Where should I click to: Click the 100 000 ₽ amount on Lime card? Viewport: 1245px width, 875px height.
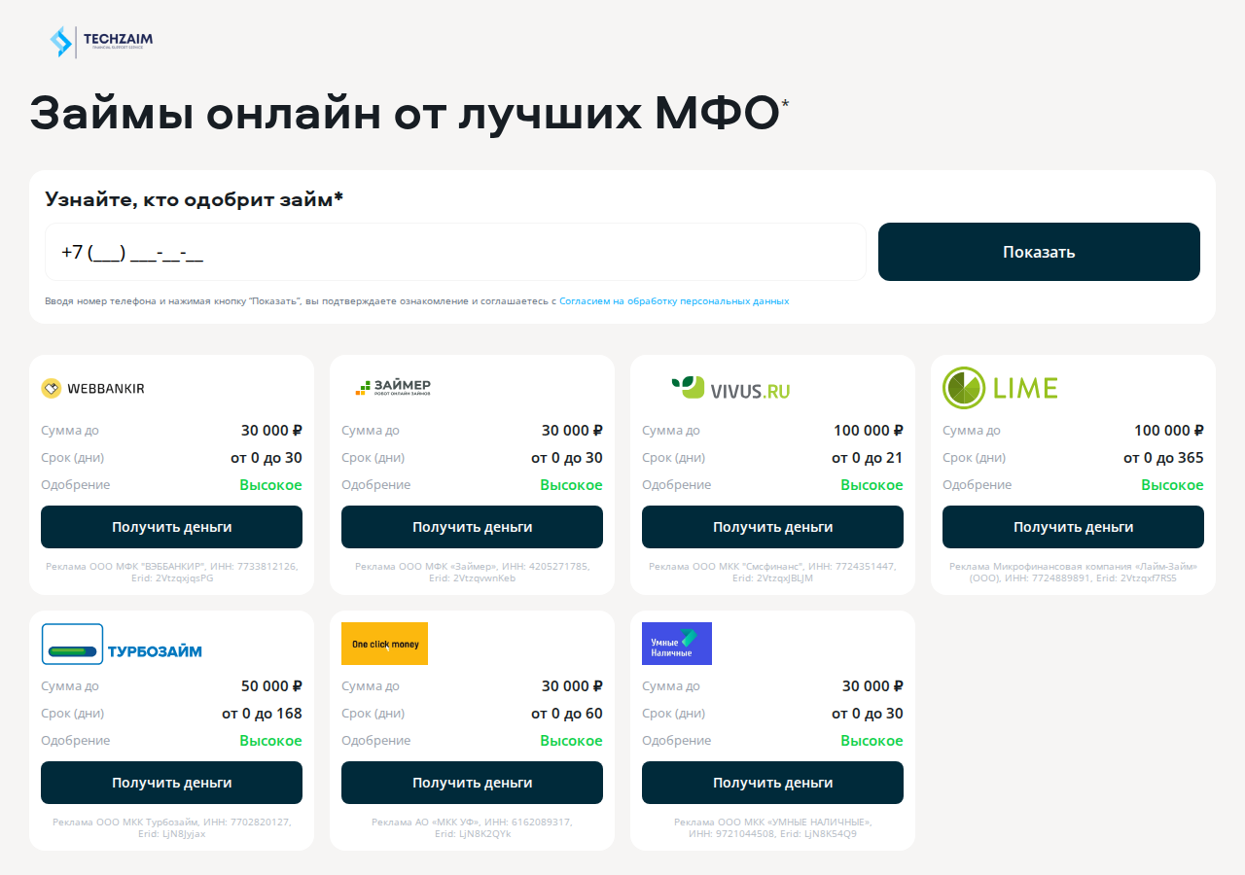[1169, 431]
